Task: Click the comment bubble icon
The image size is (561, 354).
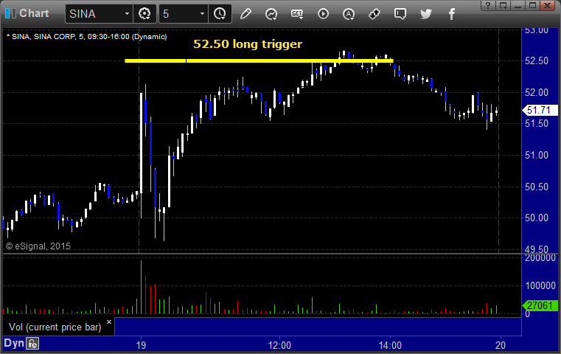Action: [x=400, y=14]
